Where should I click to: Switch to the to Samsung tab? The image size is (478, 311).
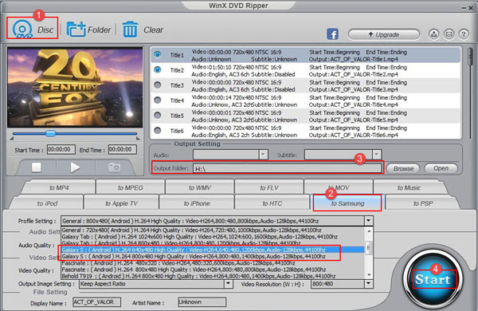tap(347, 203)
